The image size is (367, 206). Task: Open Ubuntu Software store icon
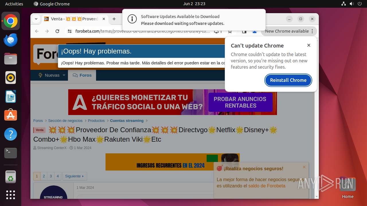pyautogui.click(x=11, y=115)
